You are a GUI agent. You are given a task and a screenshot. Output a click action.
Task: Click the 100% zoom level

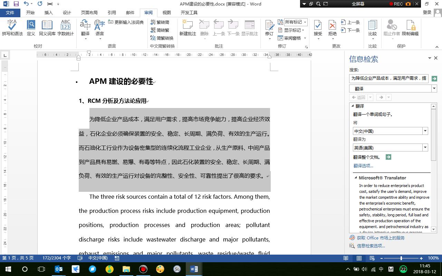(433, 258)
